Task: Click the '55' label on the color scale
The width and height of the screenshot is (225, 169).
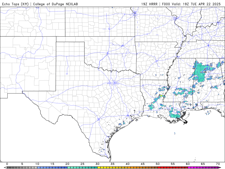Action: point(173,164)
